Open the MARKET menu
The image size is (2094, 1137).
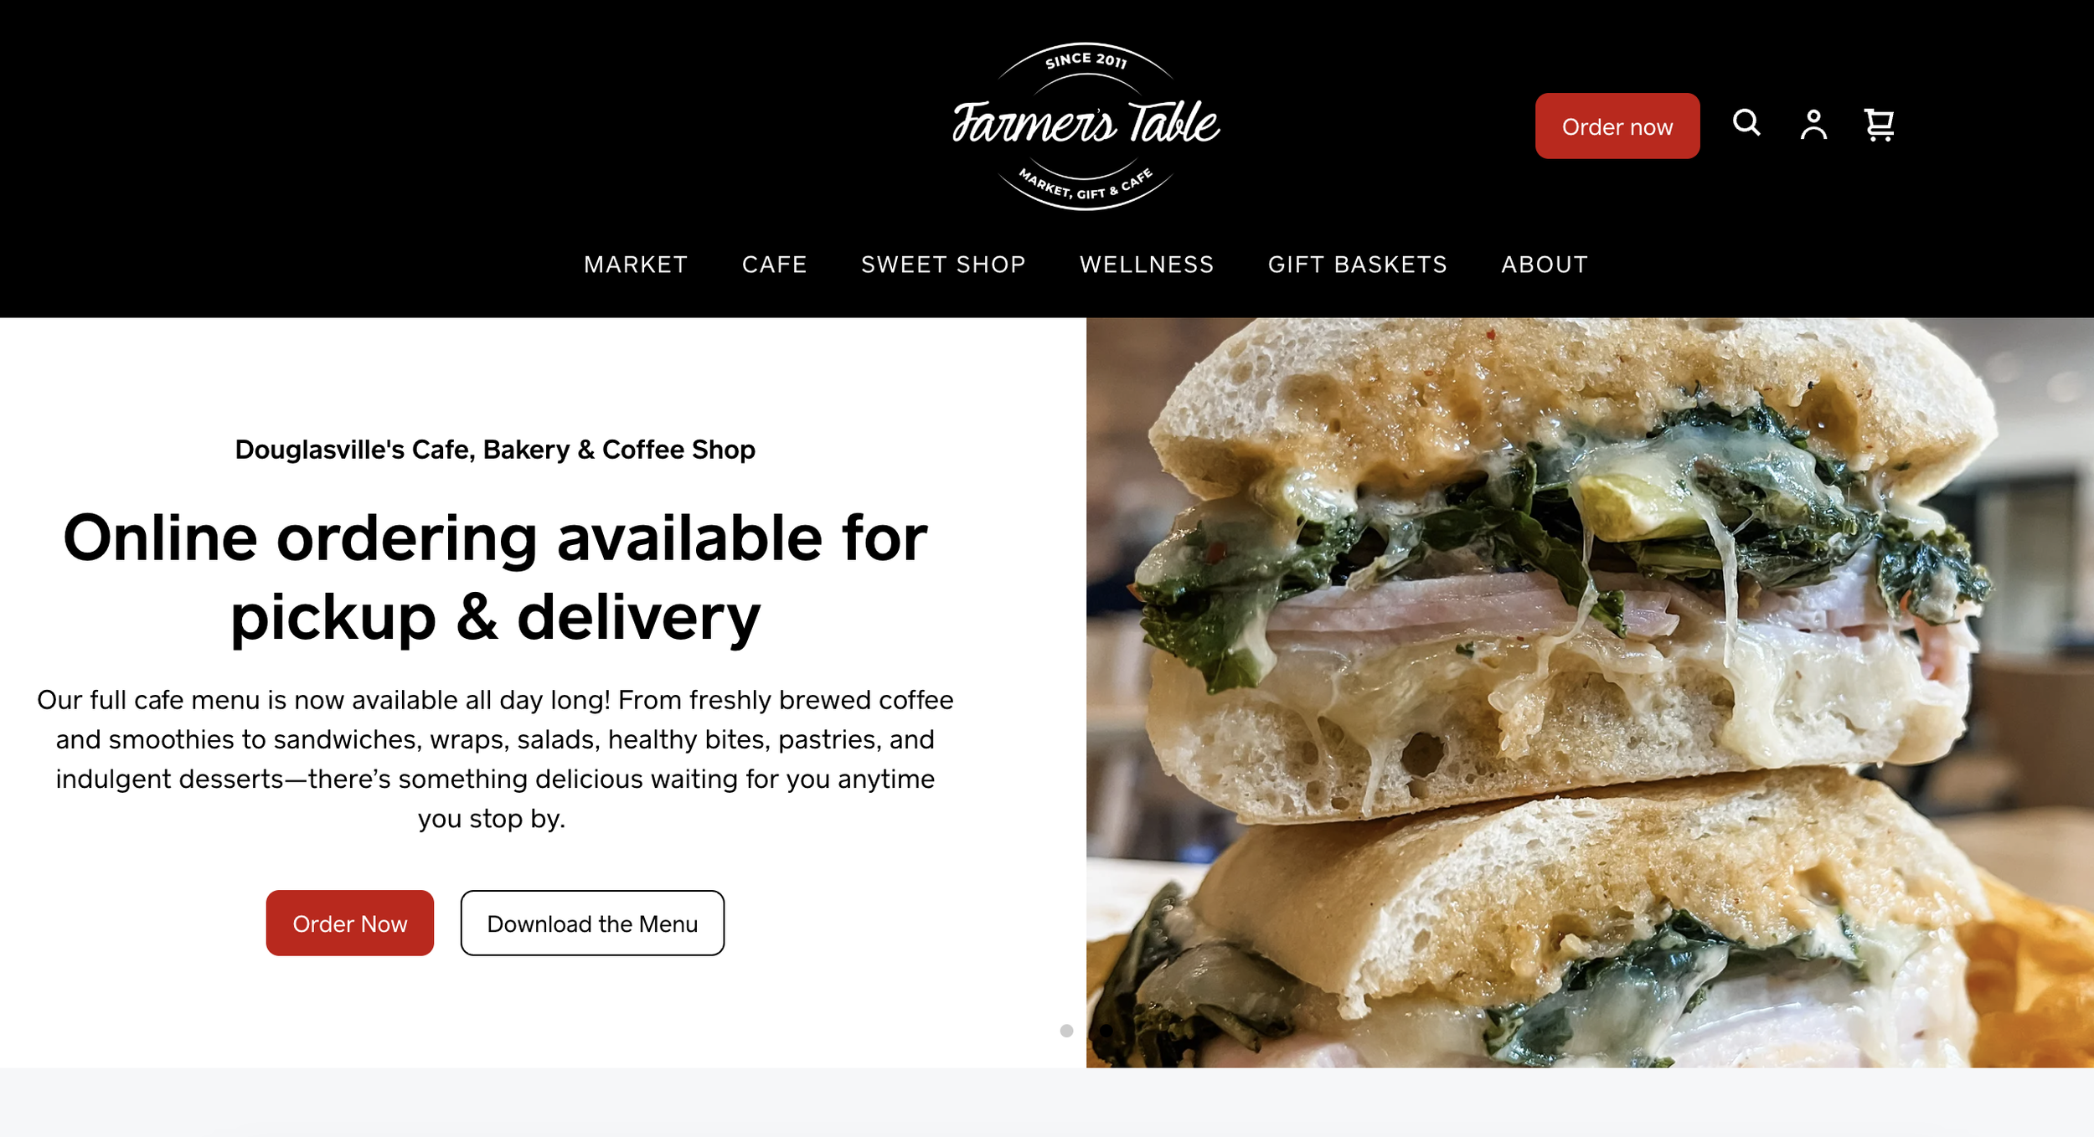click(x=636, y=265)
